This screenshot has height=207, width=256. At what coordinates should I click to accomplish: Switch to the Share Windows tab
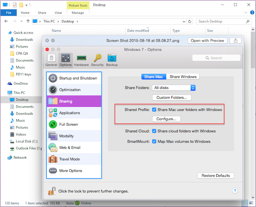[183, 77]
